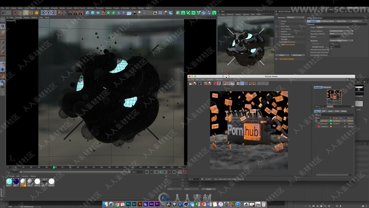The width and height of the screenshot is (369, 208).
Task: Open Picture Viewer zoom 100% dropdown
Action: [x=194, y=179]
